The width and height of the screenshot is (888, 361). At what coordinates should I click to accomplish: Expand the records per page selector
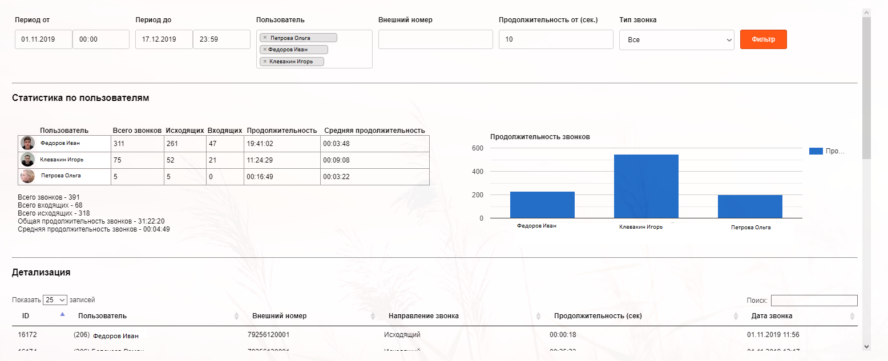[55, 300]
